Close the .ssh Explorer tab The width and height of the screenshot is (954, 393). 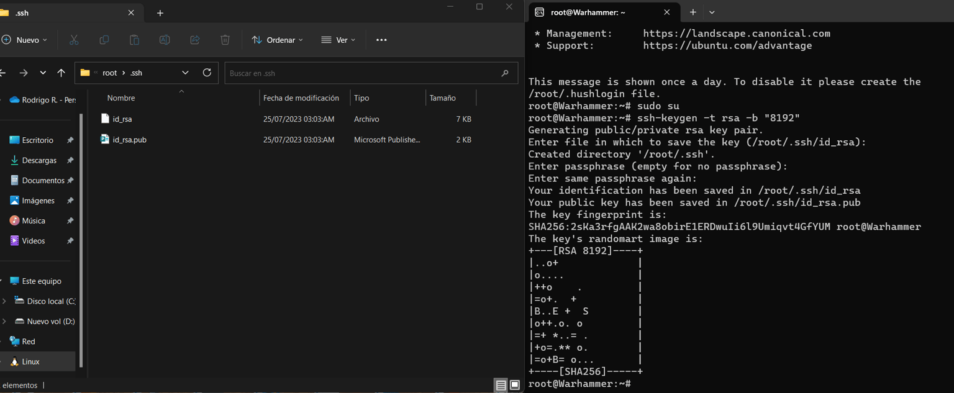click(131, 13)
